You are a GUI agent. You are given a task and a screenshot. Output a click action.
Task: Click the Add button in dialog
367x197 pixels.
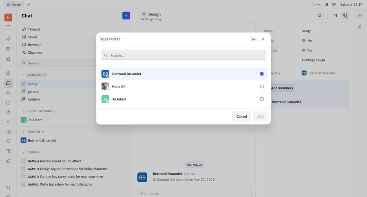click(260, 116)
